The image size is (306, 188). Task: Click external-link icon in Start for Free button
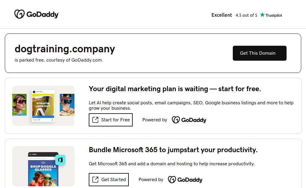point(95,120)
